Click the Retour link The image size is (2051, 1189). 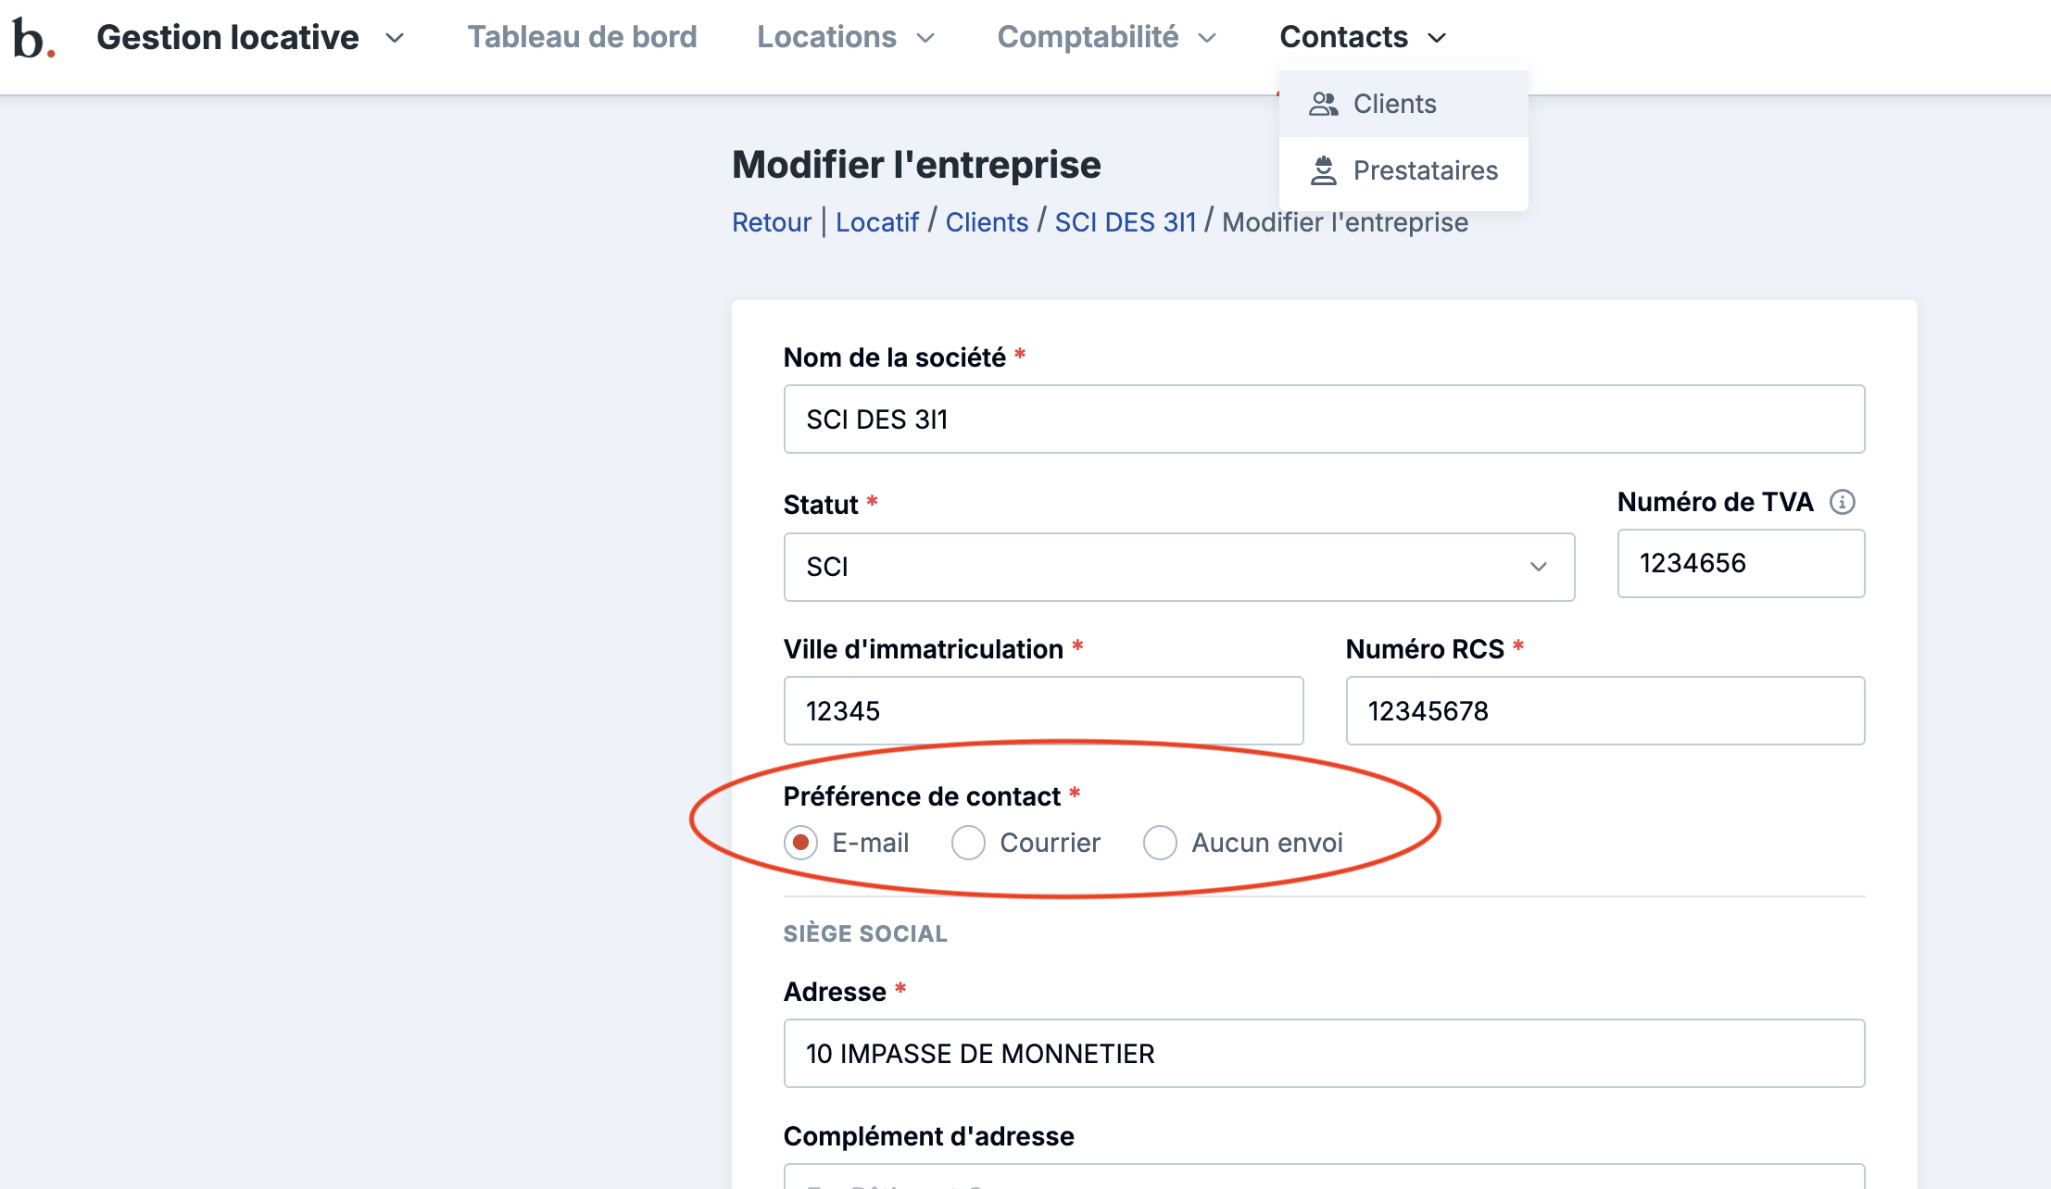tap(771, 222)
